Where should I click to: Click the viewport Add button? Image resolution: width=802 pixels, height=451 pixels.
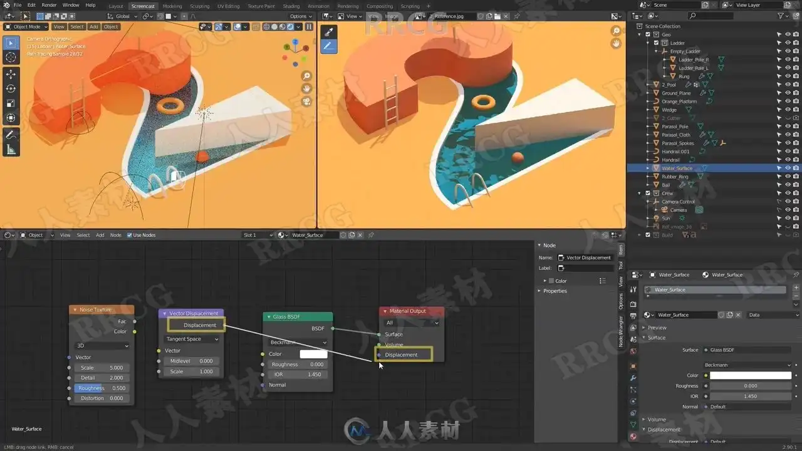93,27
